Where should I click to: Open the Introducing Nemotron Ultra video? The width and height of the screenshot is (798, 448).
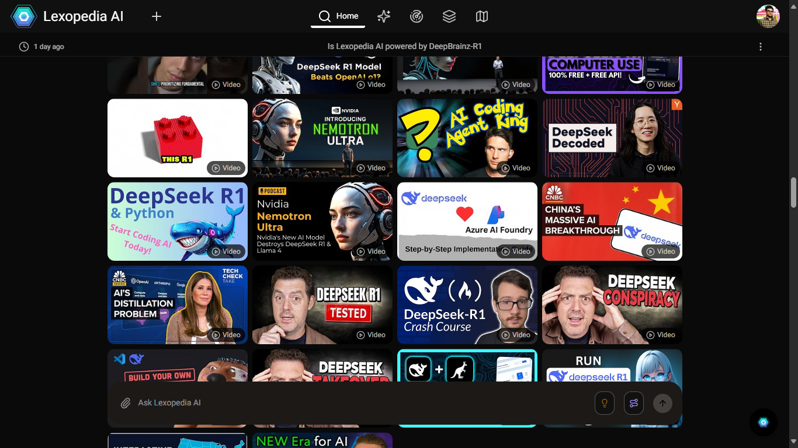point(322,138)
